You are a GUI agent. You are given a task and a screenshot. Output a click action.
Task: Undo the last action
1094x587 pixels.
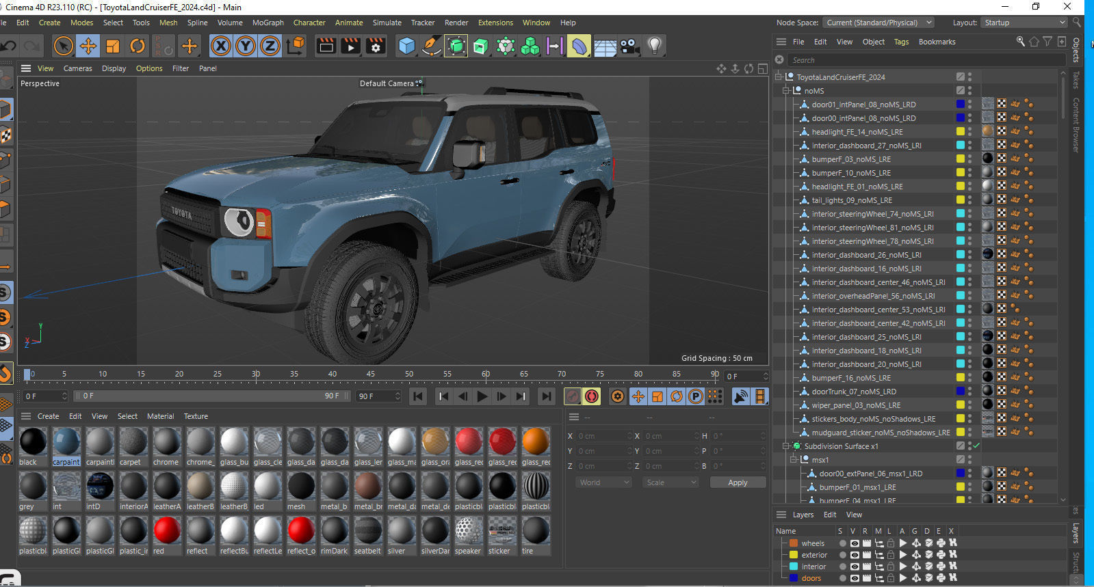click(x=8, y=46)
